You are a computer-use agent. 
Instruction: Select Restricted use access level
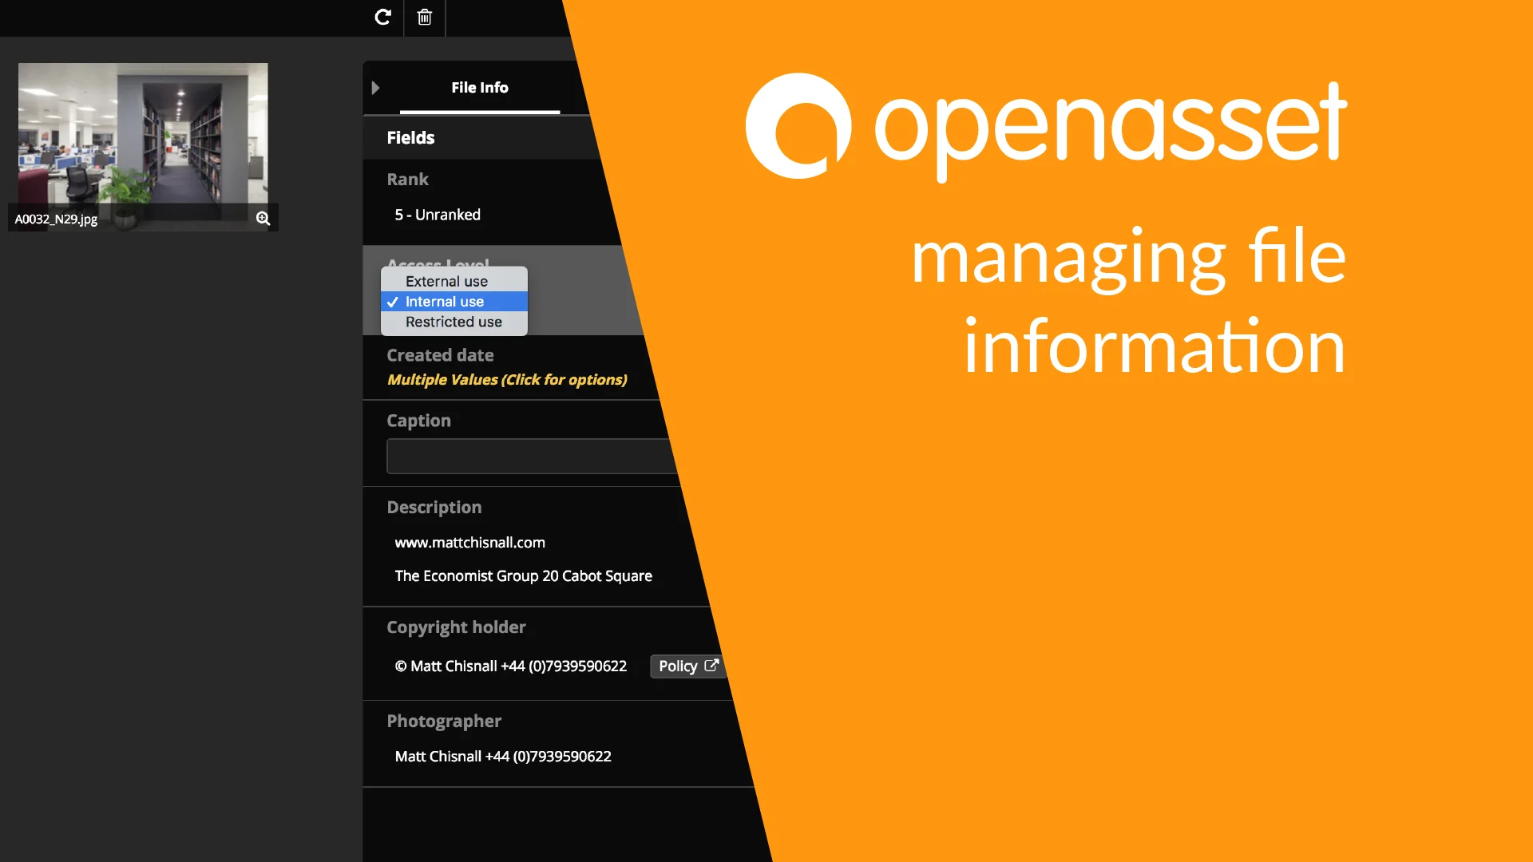click(454, 322)
